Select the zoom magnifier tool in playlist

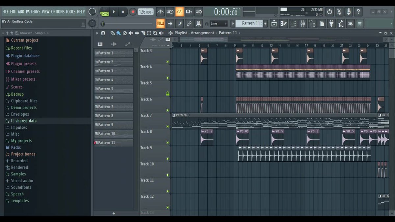(155, 33)
